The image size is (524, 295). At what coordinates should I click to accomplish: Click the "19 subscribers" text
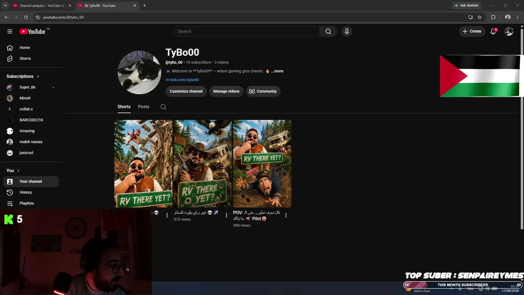(x=199, y=62)
